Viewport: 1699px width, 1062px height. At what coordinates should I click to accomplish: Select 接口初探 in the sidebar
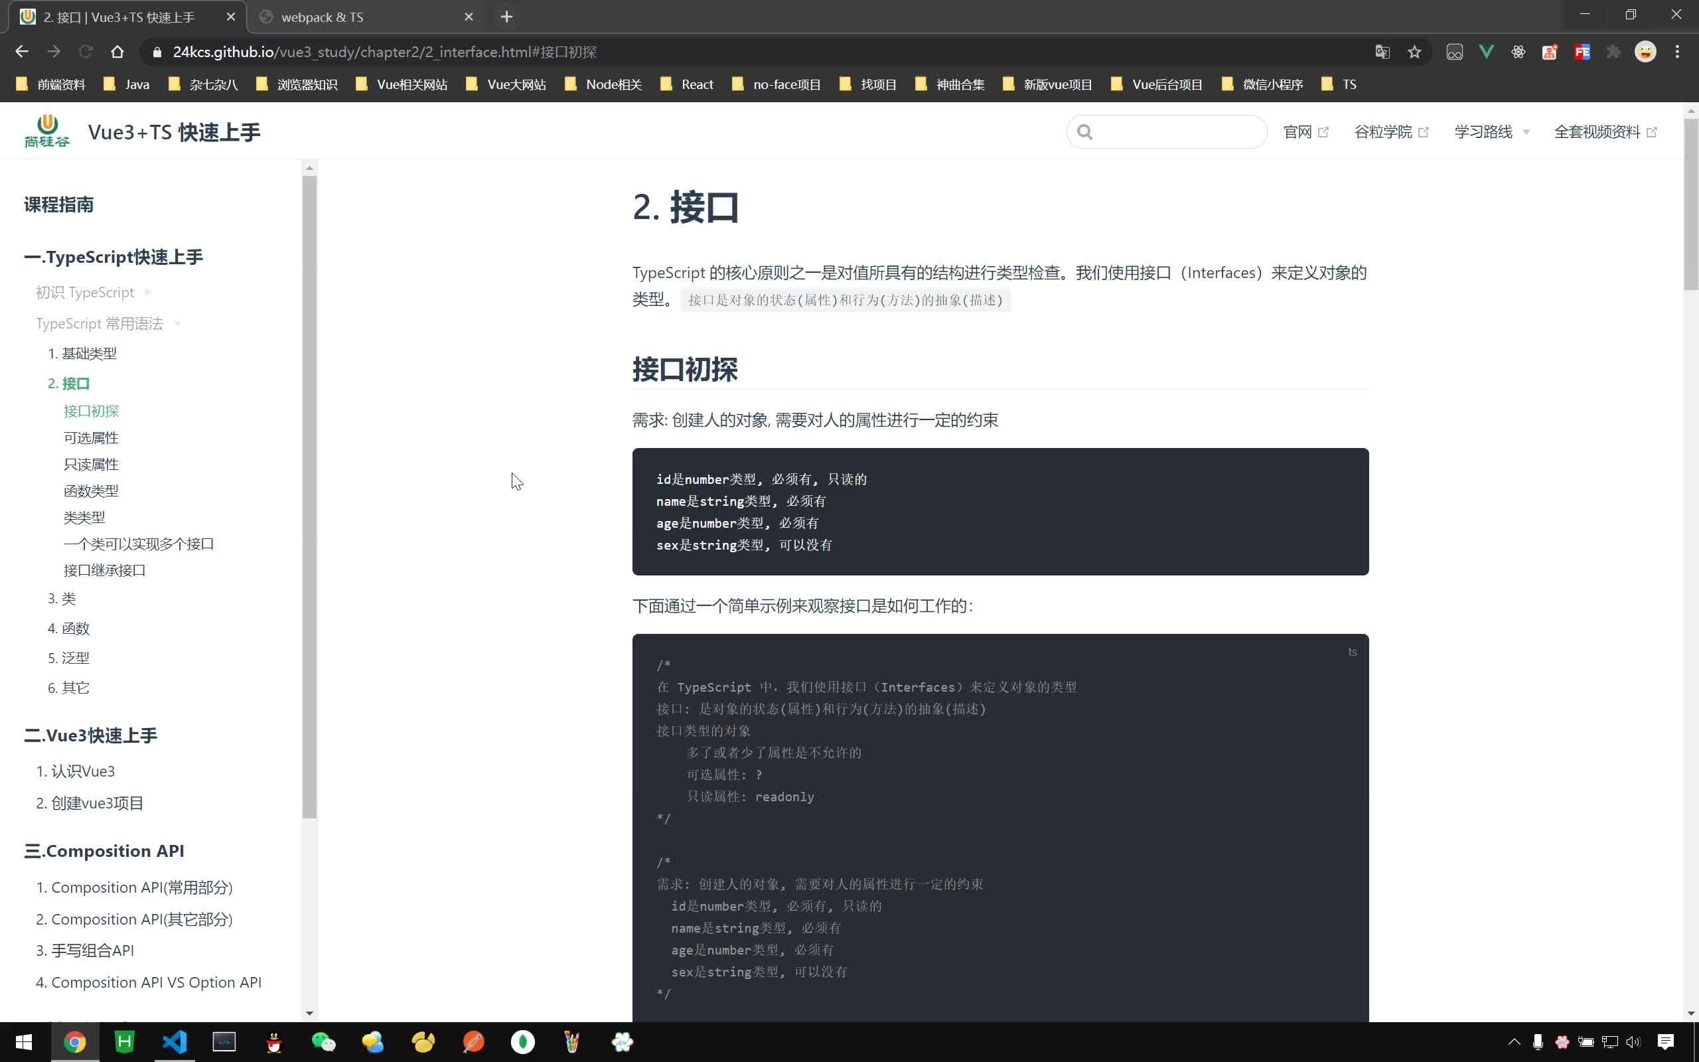tap(92, 411)
